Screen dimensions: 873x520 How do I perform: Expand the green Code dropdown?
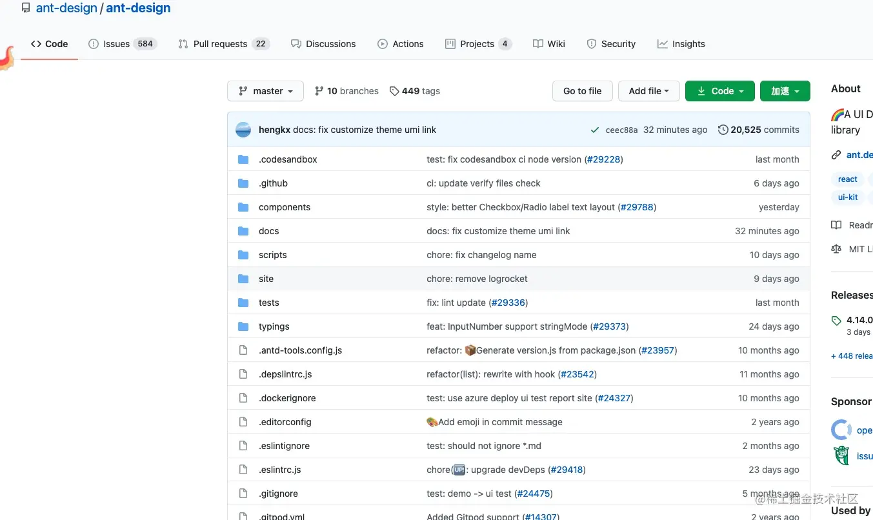click(x=720, y=91)
